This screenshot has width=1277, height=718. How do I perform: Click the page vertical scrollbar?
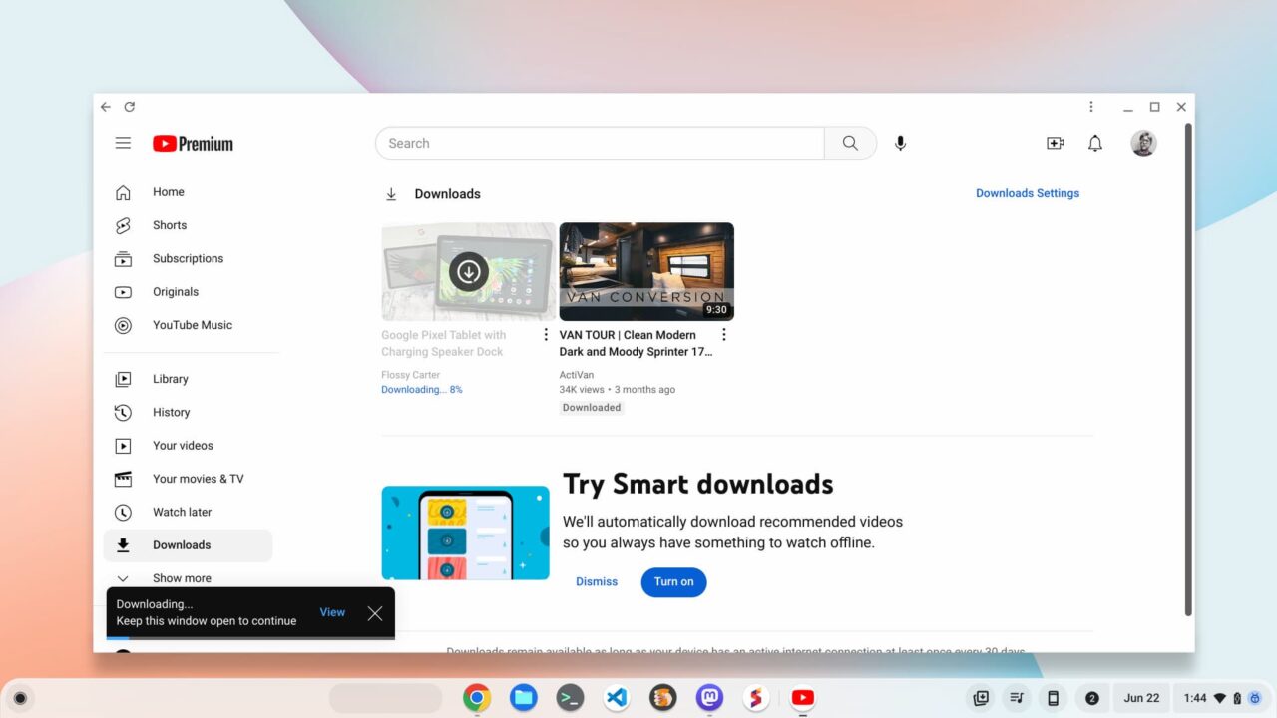pyautogui.click(x=1187, y=369)
